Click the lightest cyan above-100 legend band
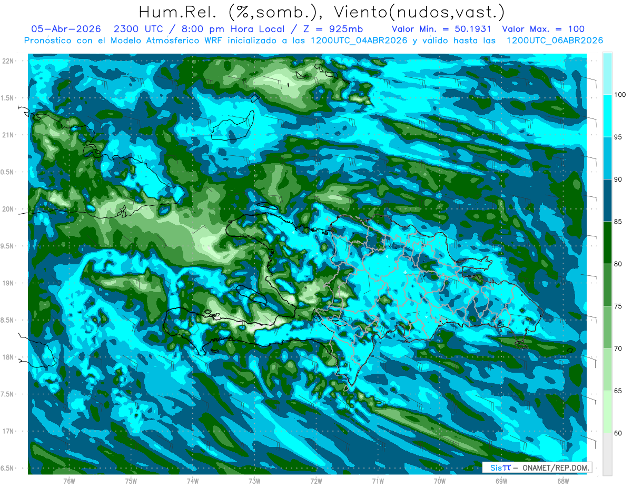This screenshot has height=488, width=632. point(607,74)
